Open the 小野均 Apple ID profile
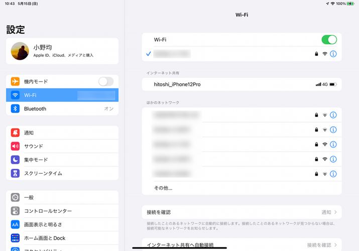This screenshot has width=359, height=251. click(62, 51)
